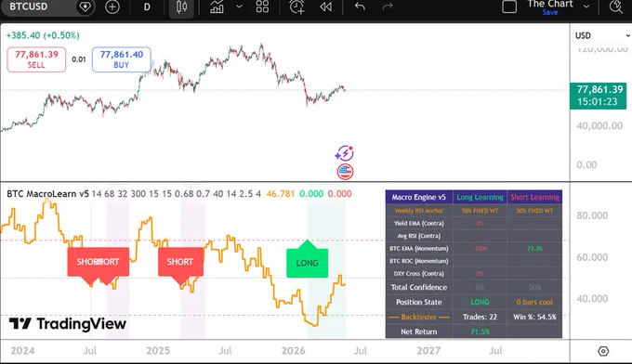Create an alert with the alarm-clock icon
632x364 pixels.
point(297,6)
